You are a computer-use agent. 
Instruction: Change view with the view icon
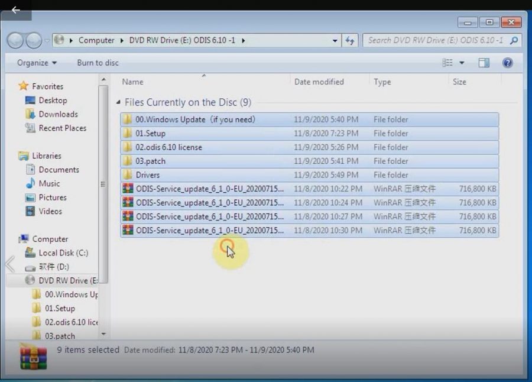(x=447, y=63)
